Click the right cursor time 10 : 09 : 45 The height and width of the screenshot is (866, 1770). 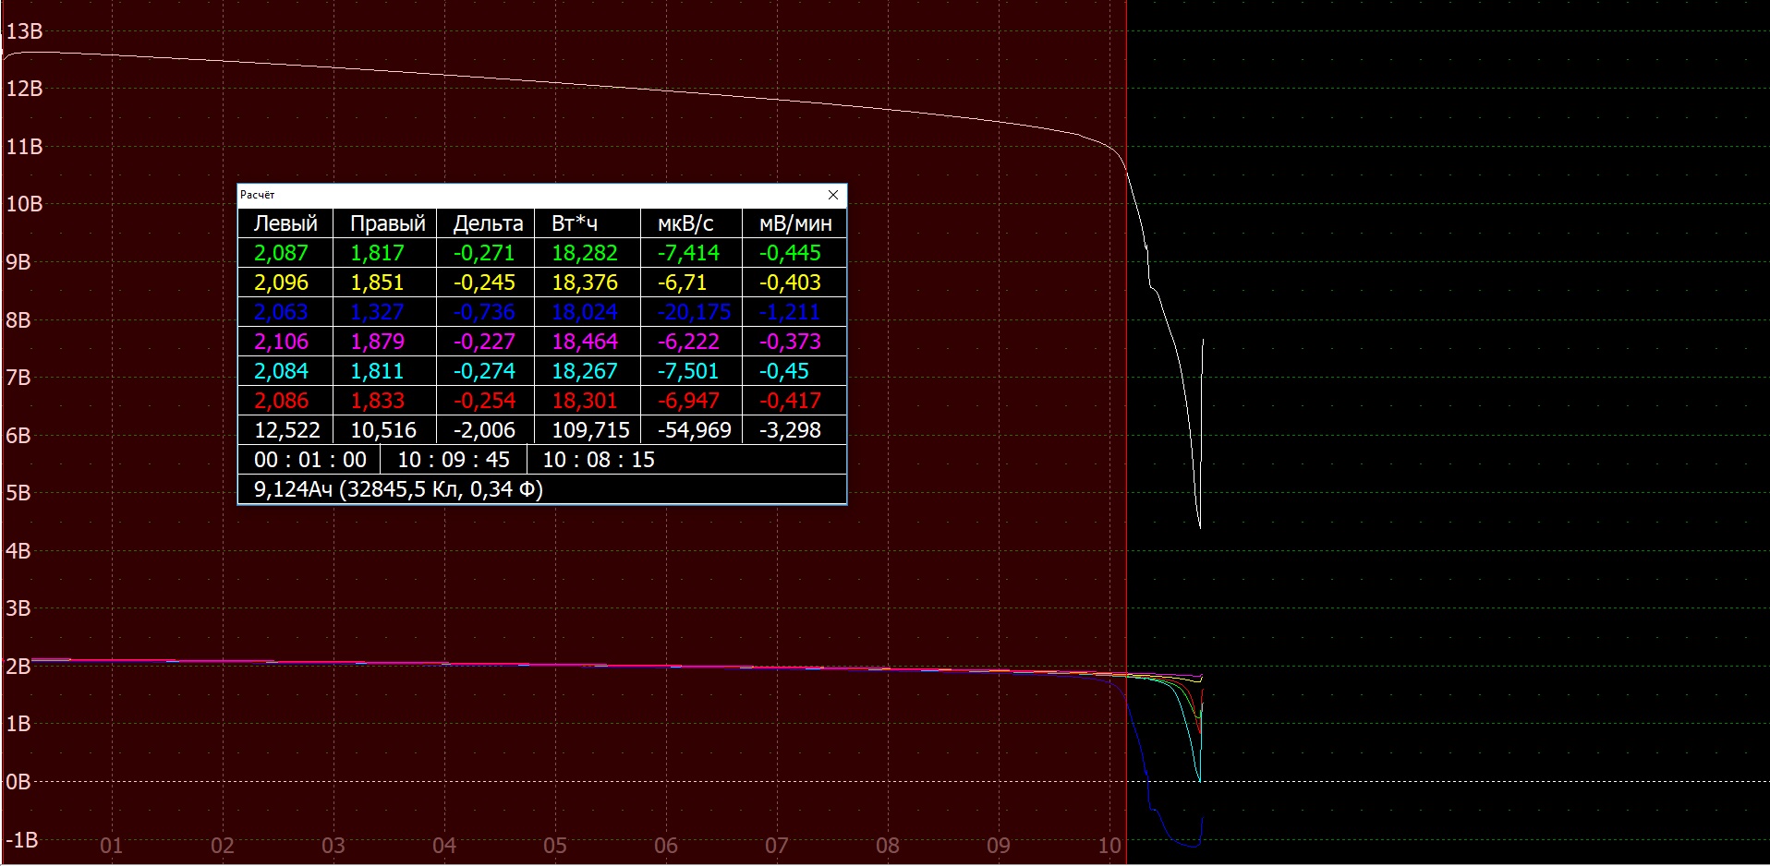[454, 460]
